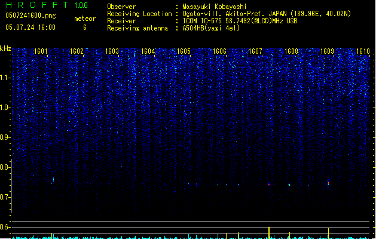376x239 pixels.
Task: Click the 1.1 kHz axis label
Action: pyautogui.click(x=5, y=78)
